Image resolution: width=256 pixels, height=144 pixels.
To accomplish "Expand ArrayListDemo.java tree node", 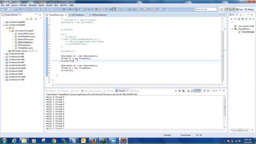I will point(13,34).
